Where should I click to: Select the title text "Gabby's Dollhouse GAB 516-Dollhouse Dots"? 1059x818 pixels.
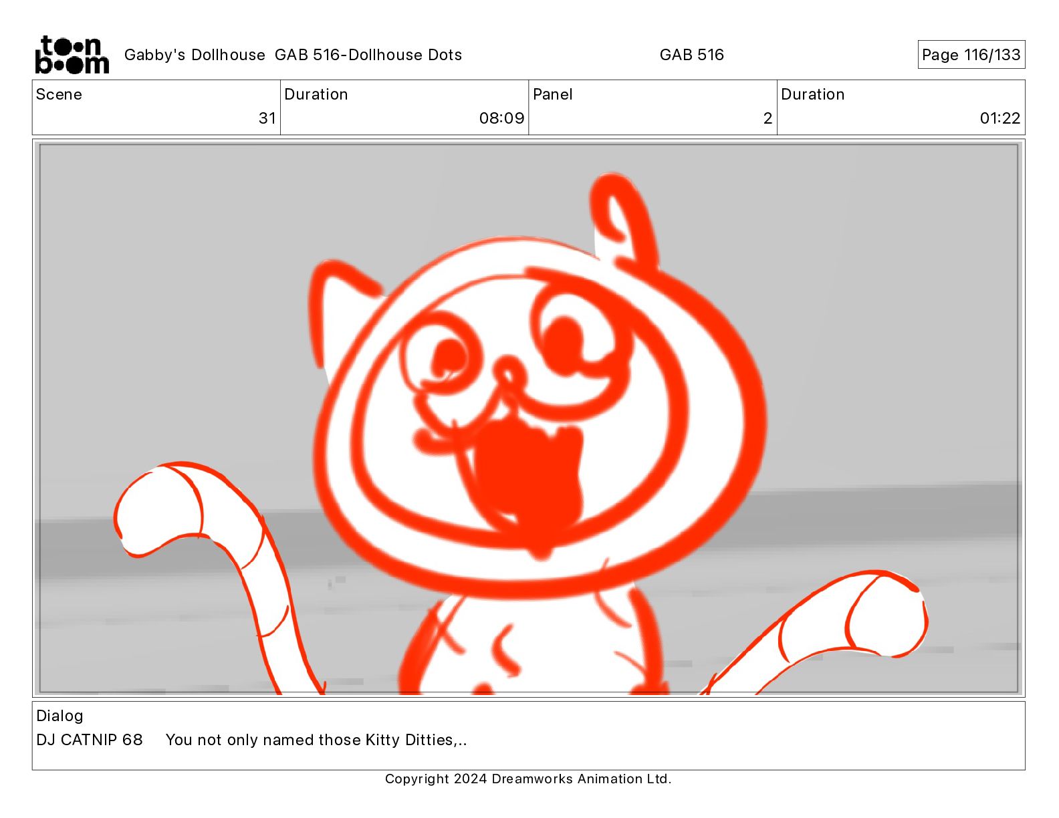(x=293, y=55)
